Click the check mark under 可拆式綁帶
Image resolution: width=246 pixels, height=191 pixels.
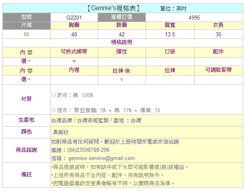point(74,61)
